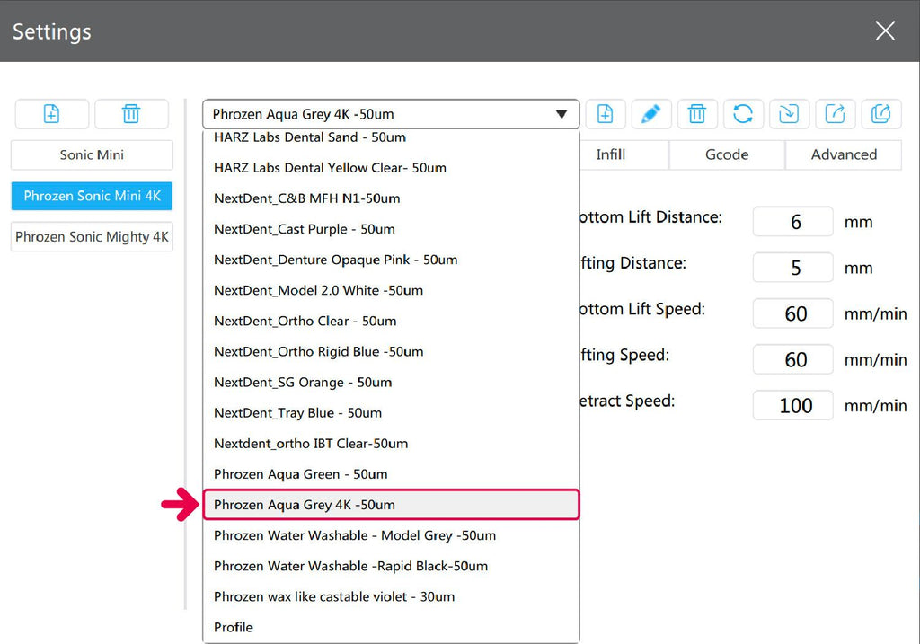Choose NextDent_SG Orange - 50um
The width and height of the screenshot is (920, 644).
pyautogui.click(x=391, y=383)
